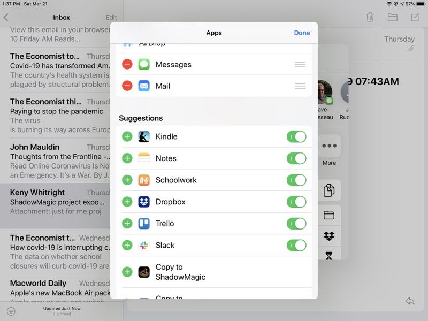Disable the Kindle toggle switch
Viewport: 428px width, 321px height.
pyautogui.click(x=296, y=136)
